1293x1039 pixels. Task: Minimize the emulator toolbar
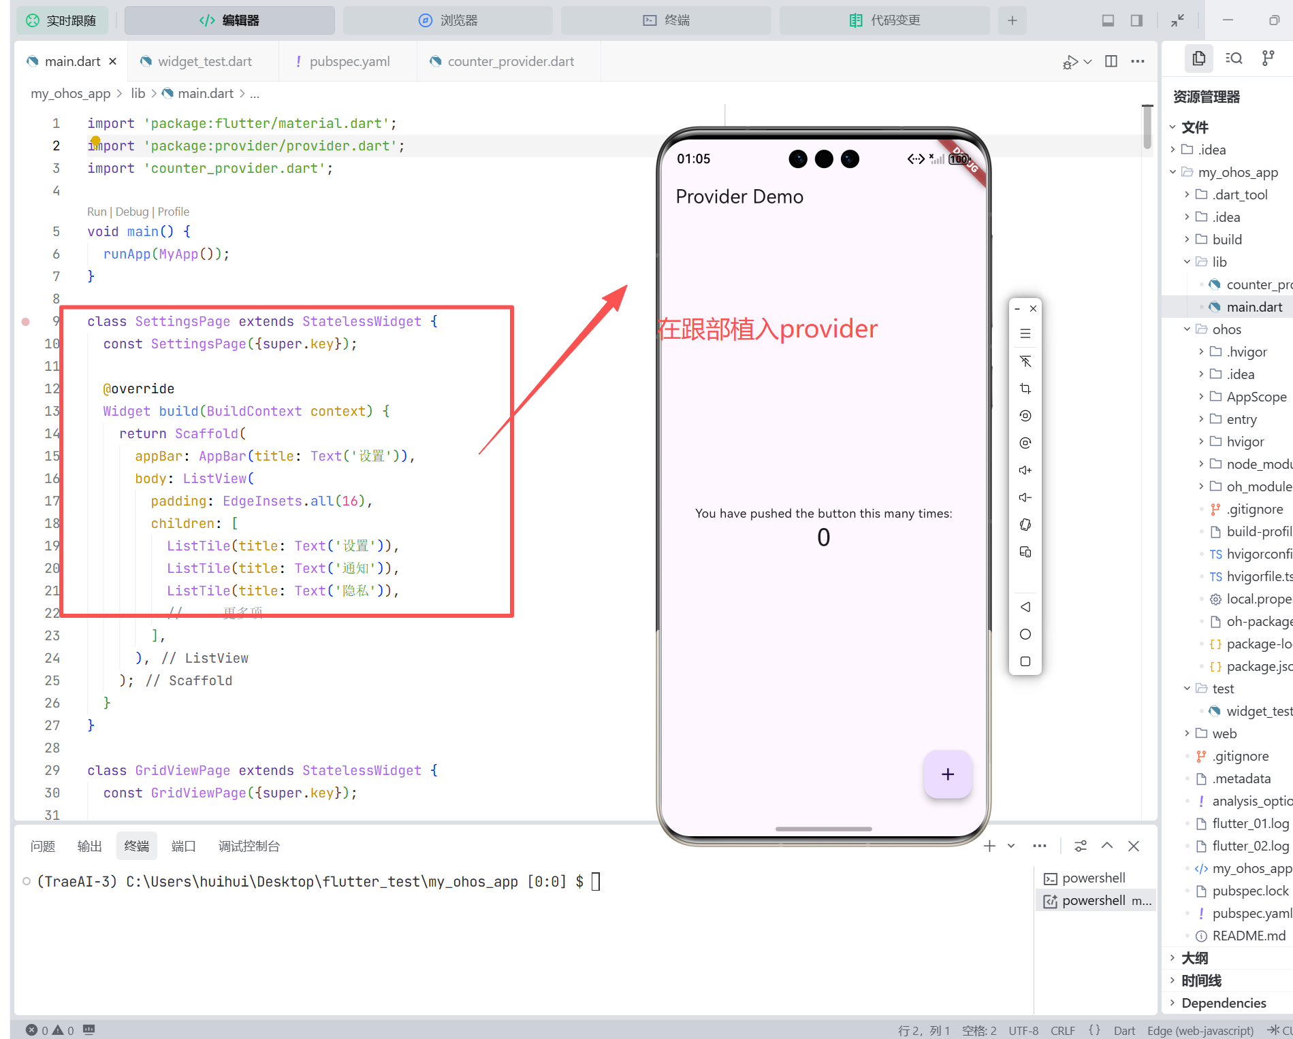click(1017, 309)
